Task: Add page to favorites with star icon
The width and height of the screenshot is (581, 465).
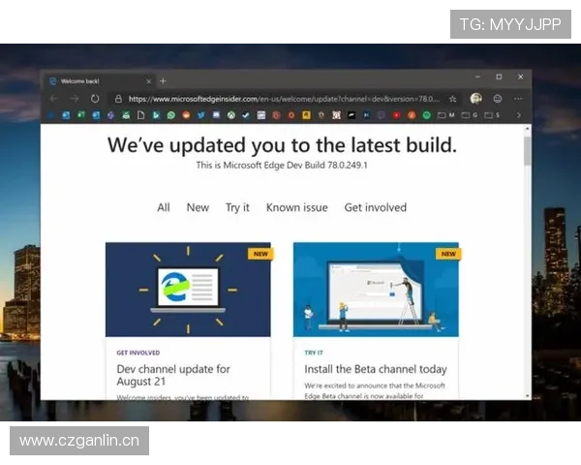Action: point(452,98)
